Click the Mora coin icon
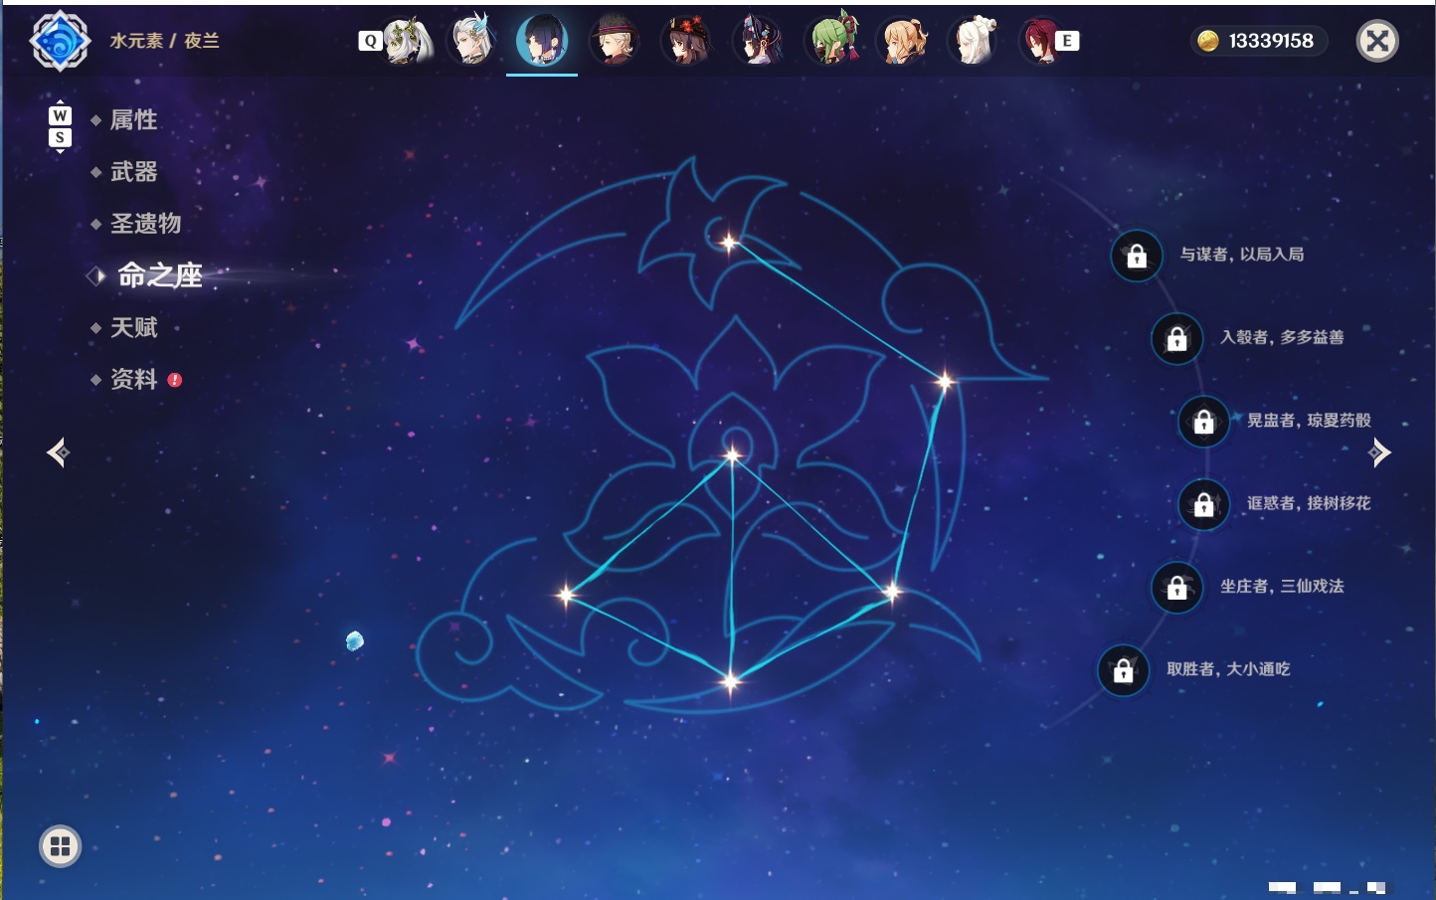 (1208, 41)
